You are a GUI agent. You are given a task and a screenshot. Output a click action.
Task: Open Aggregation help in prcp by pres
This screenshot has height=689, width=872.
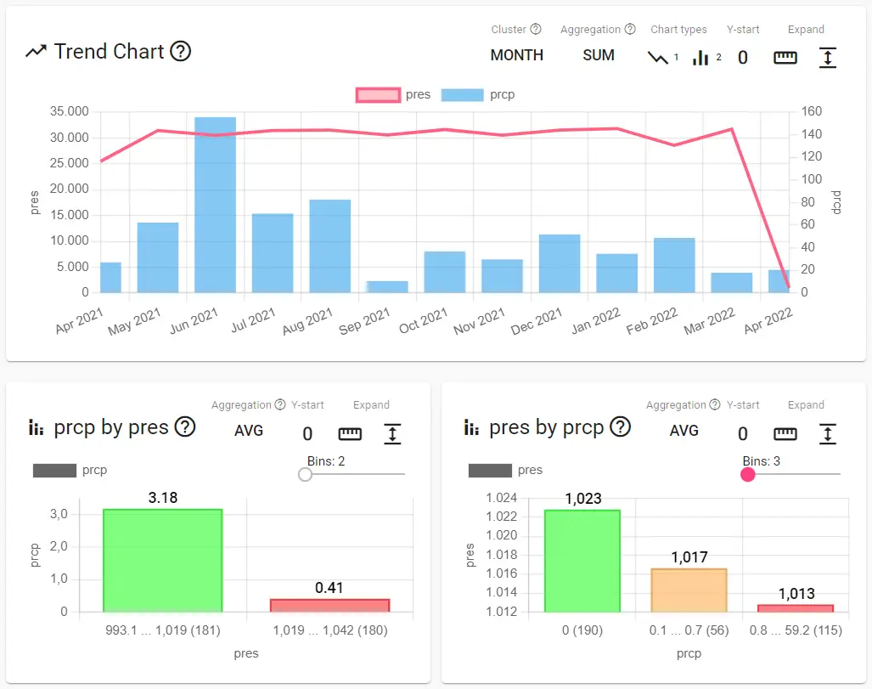click(x=280, y=404)
